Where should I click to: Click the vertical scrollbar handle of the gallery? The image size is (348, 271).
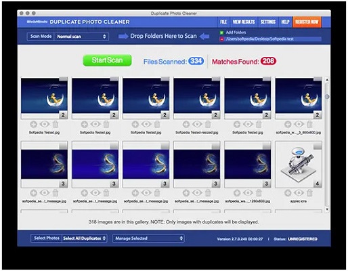[x=327, y=97]
